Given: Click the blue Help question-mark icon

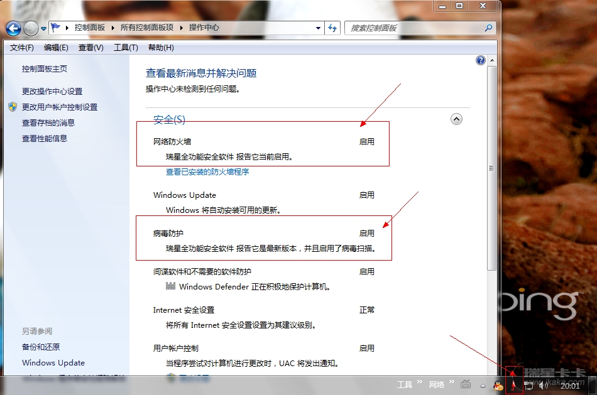Looking at the screenshot, I should (x=481, y=60).
